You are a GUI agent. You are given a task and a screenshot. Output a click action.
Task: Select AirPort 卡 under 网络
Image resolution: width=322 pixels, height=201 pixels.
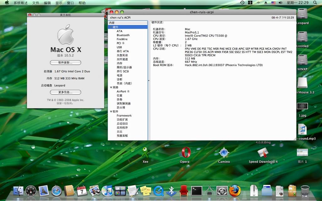123,91
